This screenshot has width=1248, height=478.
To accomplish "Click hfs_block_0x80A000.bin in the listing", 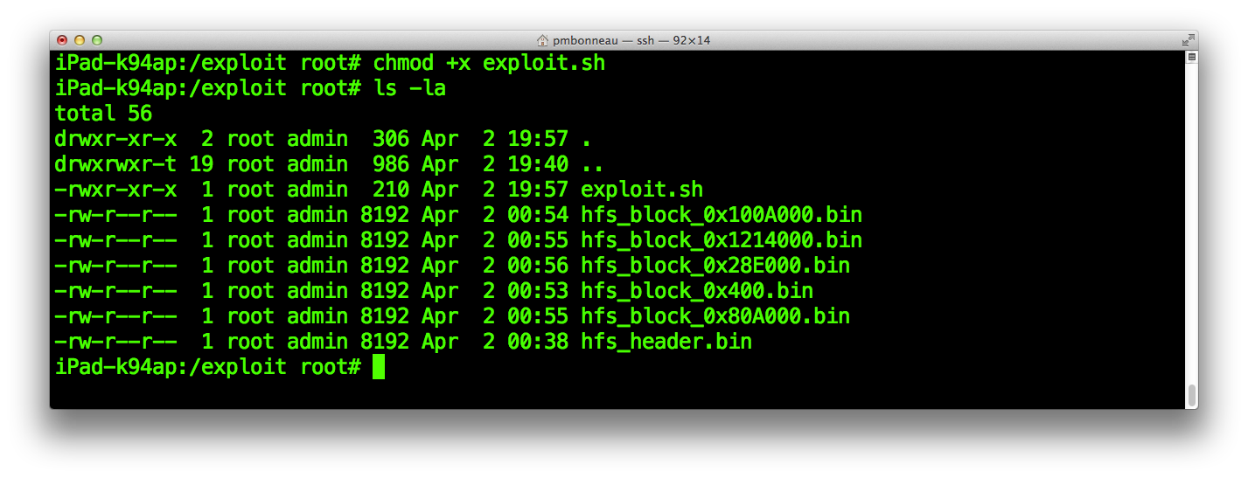I will click(715, 316).
